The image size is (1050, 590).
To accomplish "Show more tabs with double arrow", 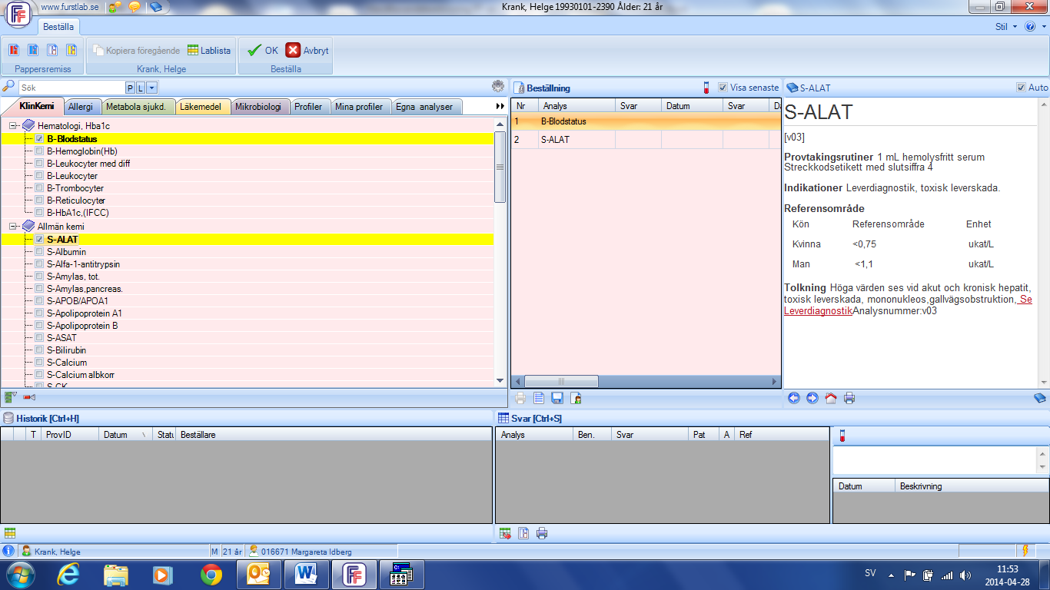I will coord(500,107).
